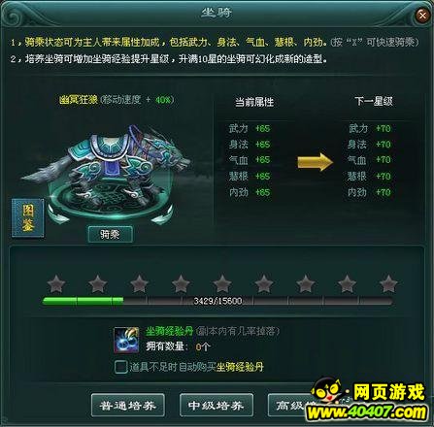
Task: Enable auto-purchase of 坐骑经验丹 checkbox
Action: tap(120, 367)
